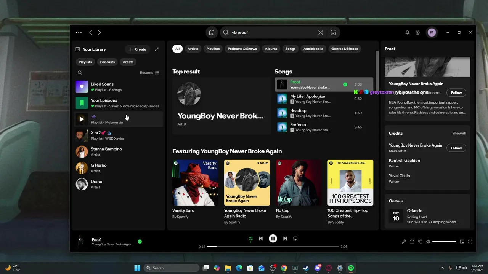Viewport: 488px width, 274px height.
Task: Go back with the left arrow
Action: 91,33
